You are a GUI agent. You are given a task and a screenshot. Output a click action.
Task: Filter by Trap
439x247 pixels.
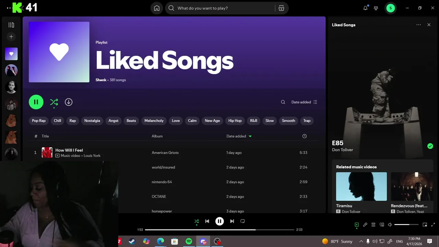pyautogui.click(x=307, y=121)
